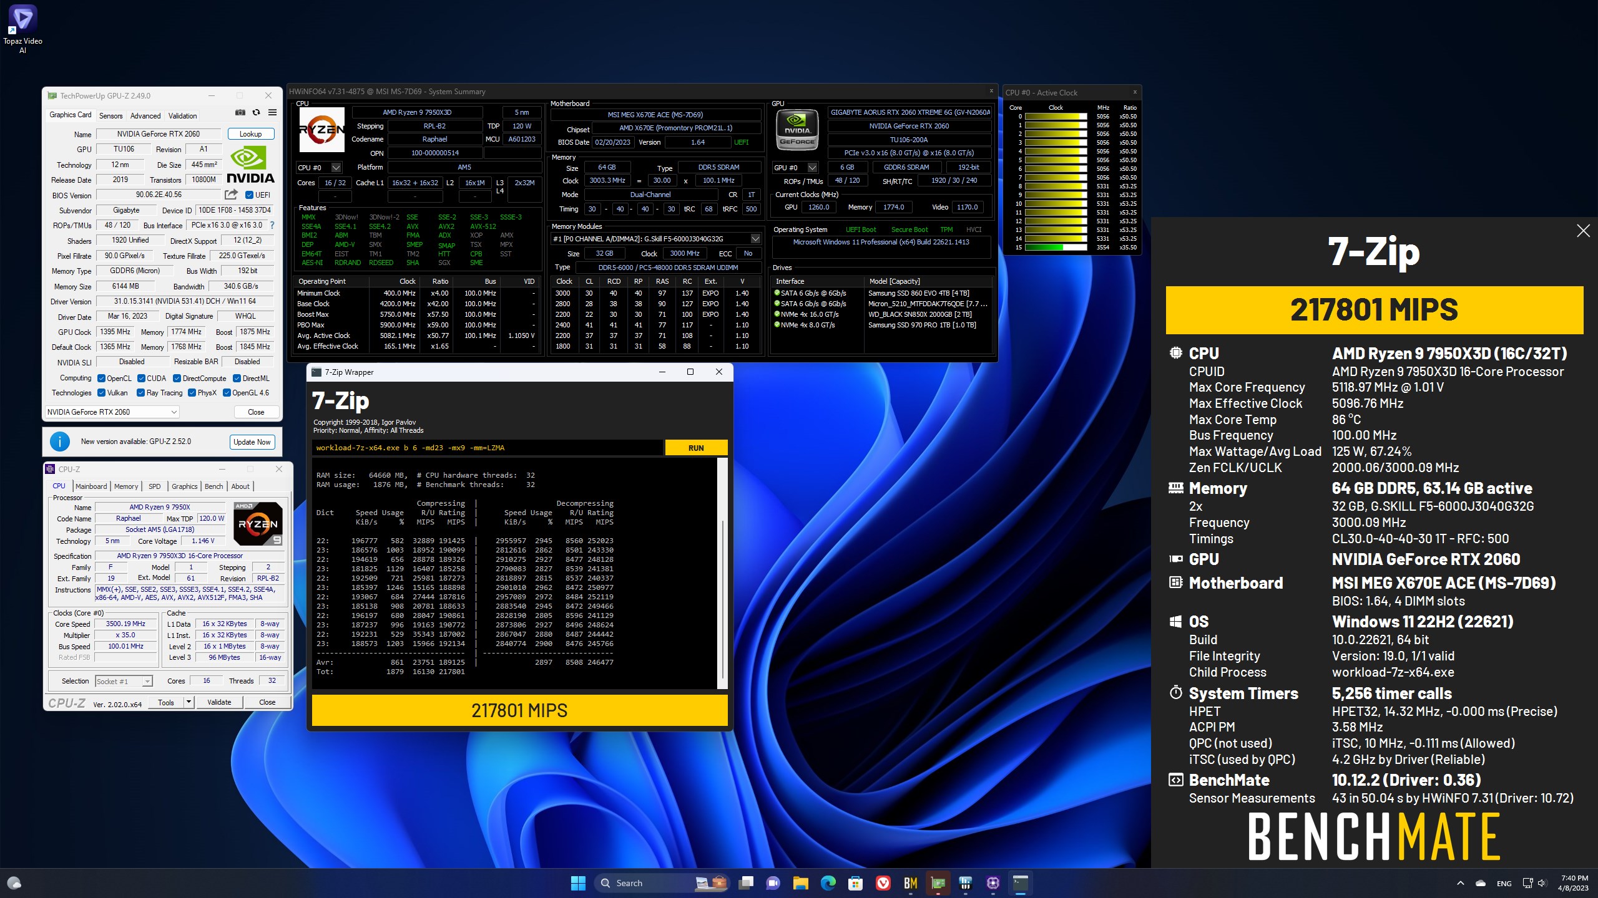Image resolution: width=1598 pixels, height=898 pixels.
Task: Toggle the DirectML checkbox
Action: click(237, 379)
